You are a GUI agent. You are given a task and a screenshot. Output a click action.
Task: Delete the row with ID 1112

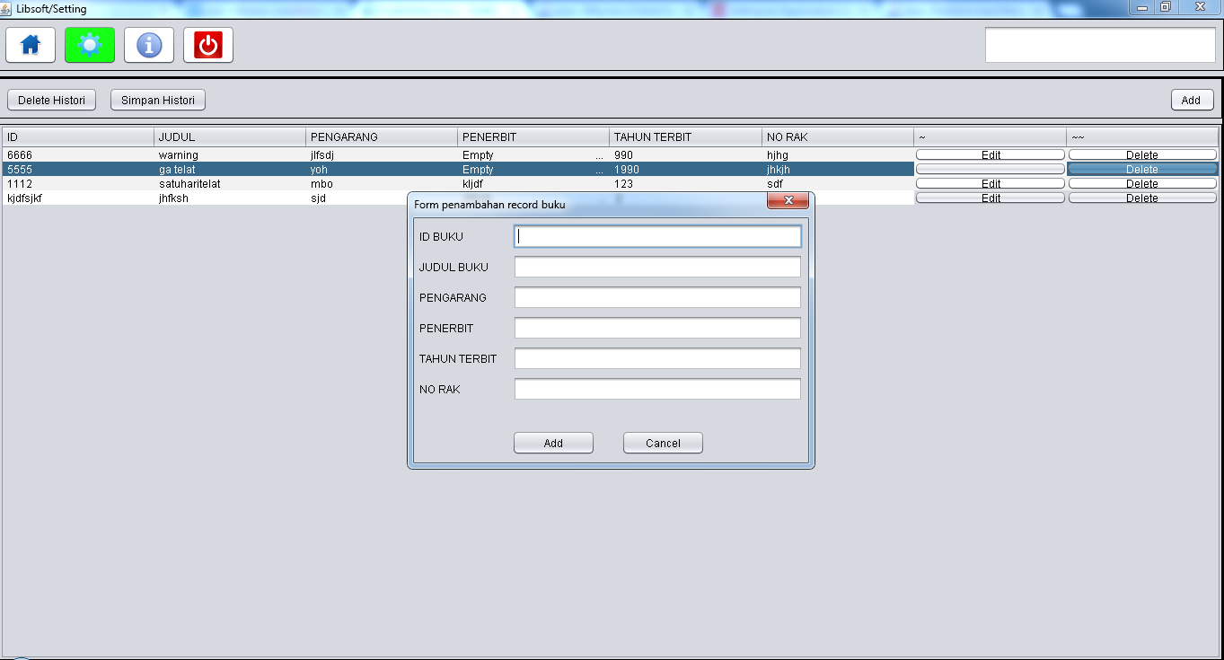[1142, 183]
